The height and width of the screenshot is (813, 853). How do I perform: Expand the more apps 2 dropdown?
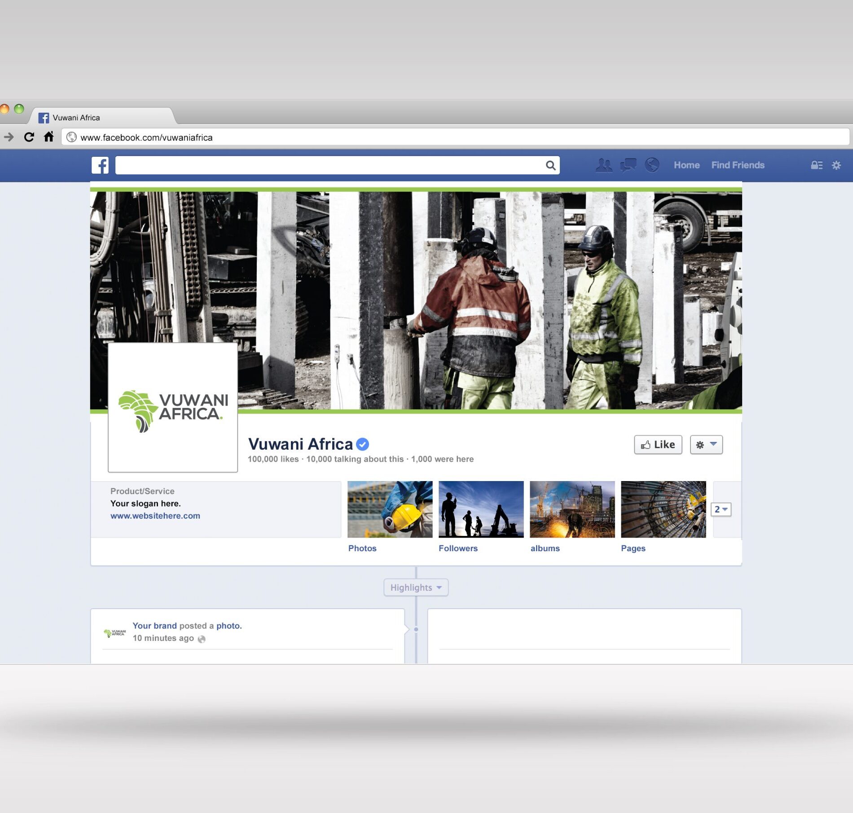[x=721, y=509]
